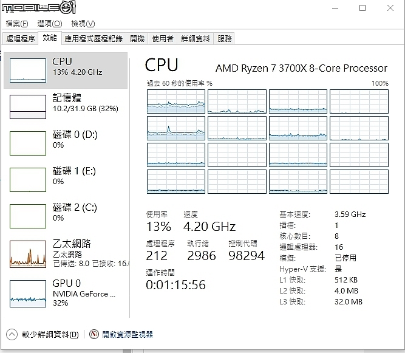Open the 開機 tab
Image resolution: width=405 pixels, height=353 pixels.
[x=137, y=38]
